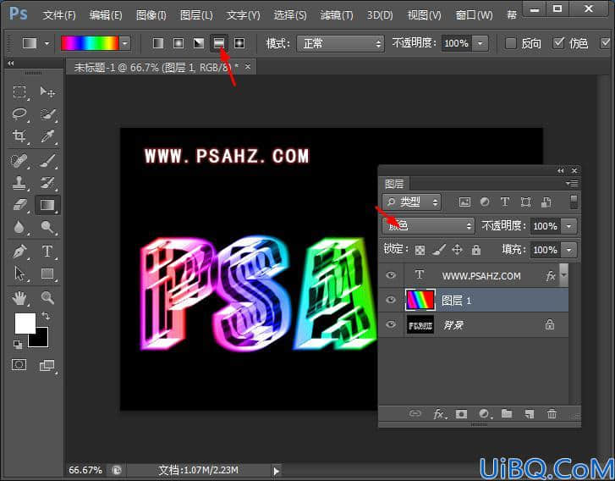The width and height of the screenshot is (615, 481).
Task: Switch to 图层 panel tab
Action: coord(394,184)
